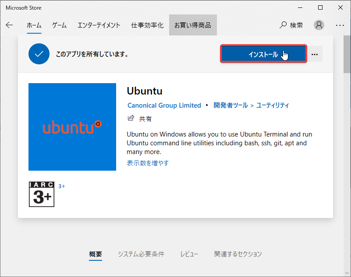The width and height of the screenshot is (351, 277).
Task: Switch to the ゲーム tab
Action: point(59,25)
